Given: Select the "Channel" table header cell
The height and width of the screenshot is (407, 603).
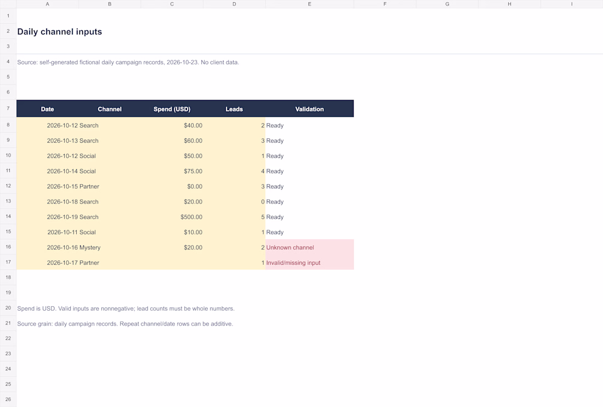Looking at the screenshot, I should coord(110,109).
